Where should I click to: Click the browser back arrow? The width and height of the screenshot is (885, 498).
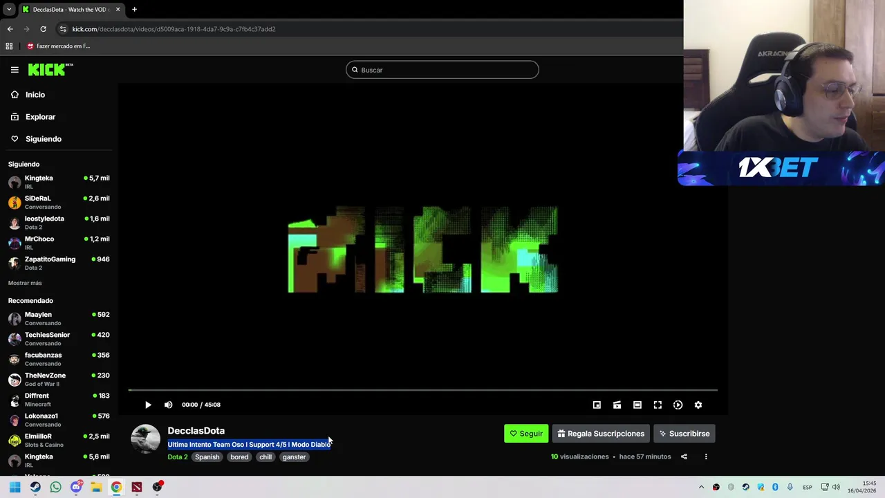point(10,29)
